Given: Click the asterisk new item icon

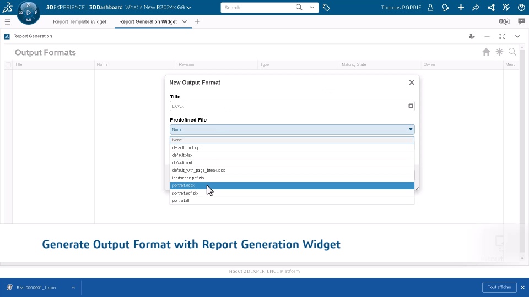Looking at the screenshot, I should tap(499, 52).
